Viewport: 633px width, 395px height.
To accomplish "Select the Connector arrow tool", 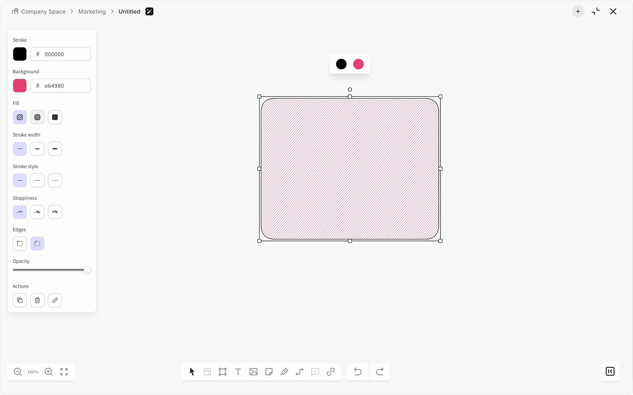I will pos(300,372).
